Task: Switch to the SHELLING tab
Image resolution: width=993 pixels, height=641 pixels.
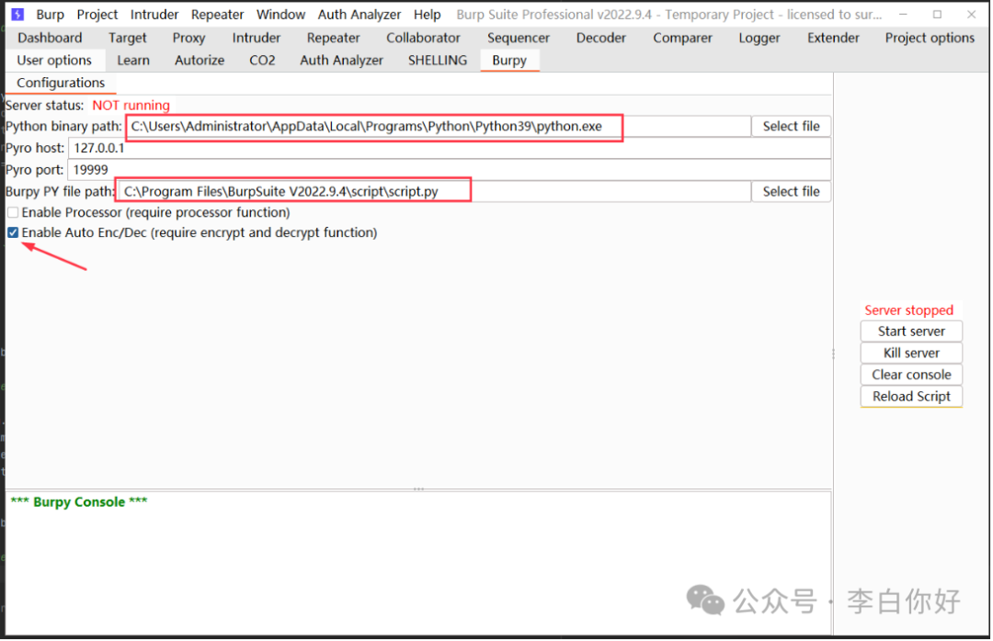Action: coord(438,61)
